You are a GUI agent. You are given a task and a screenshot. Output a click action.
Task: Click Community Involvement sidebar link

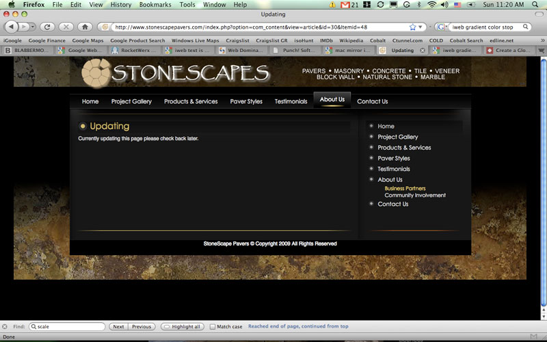414,196
